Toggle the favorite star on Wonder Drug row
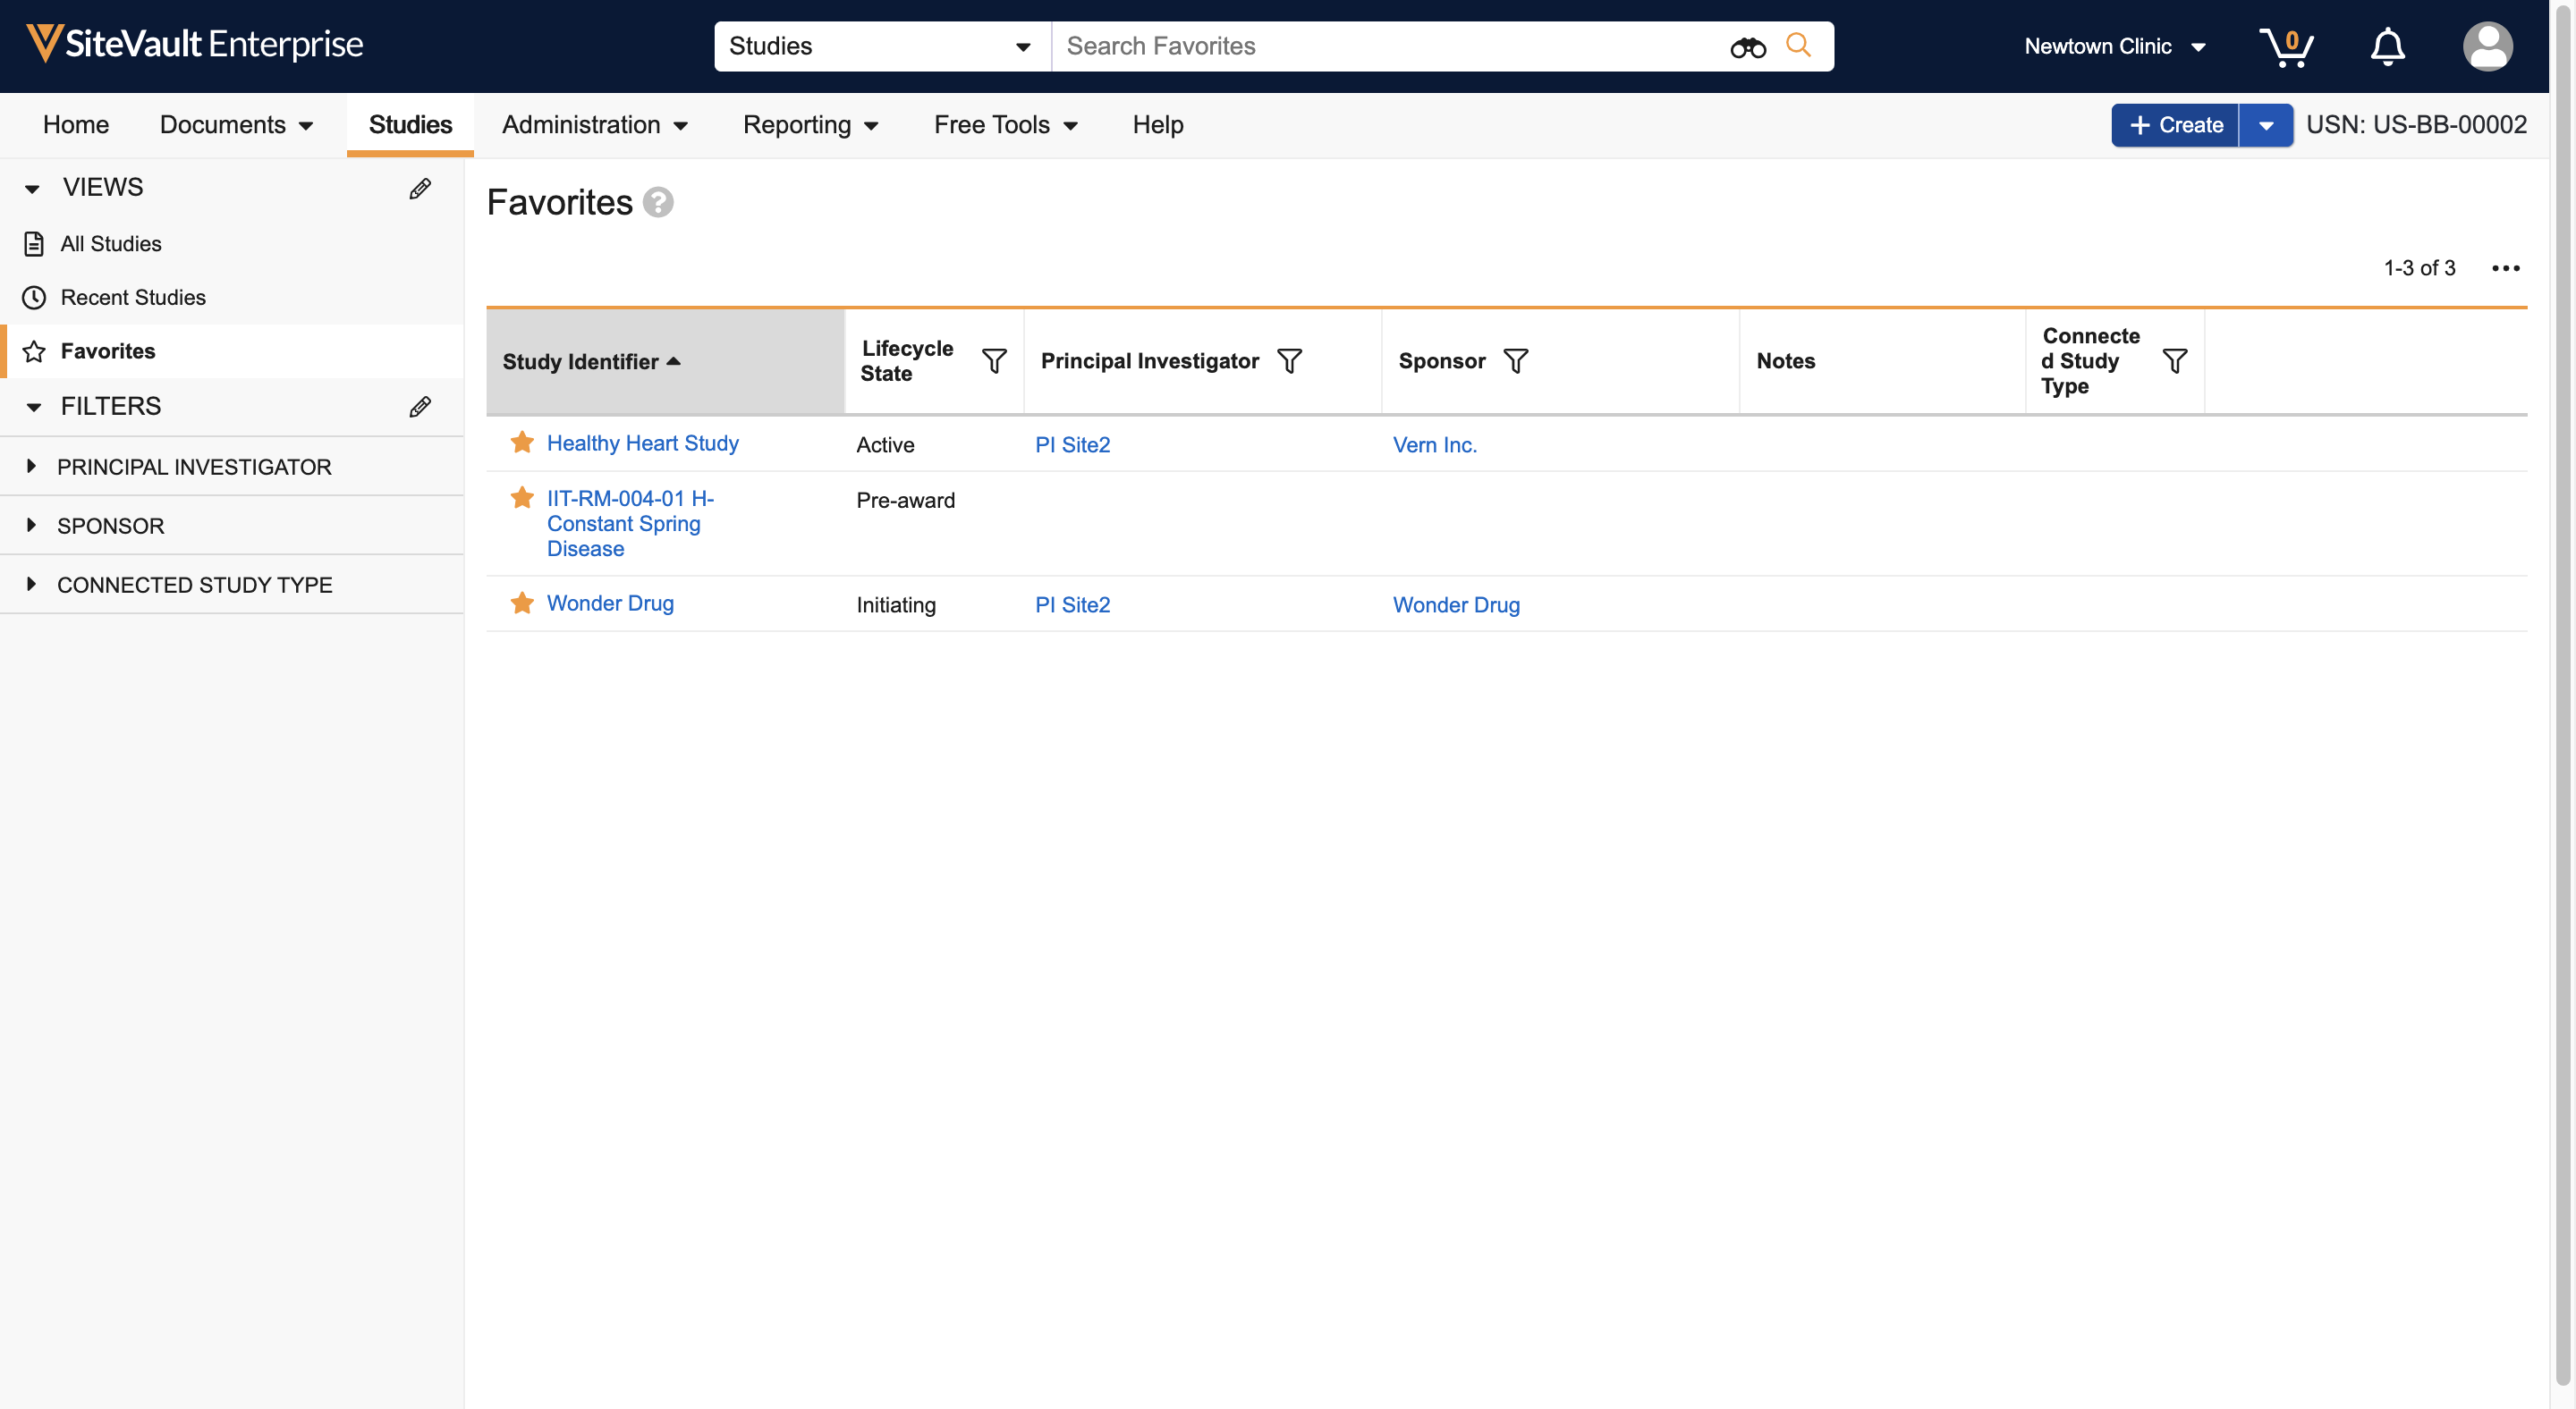2576x1409 pixels. click(521, 603)
